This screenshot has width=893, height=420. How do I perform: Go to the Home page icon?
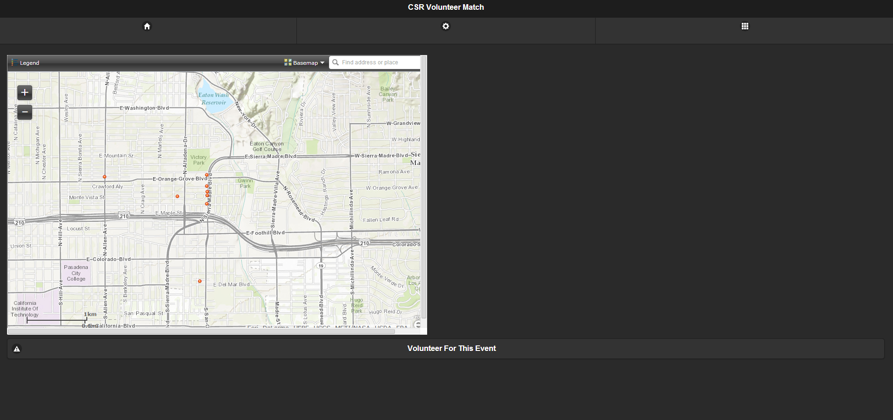click(147, 26)
